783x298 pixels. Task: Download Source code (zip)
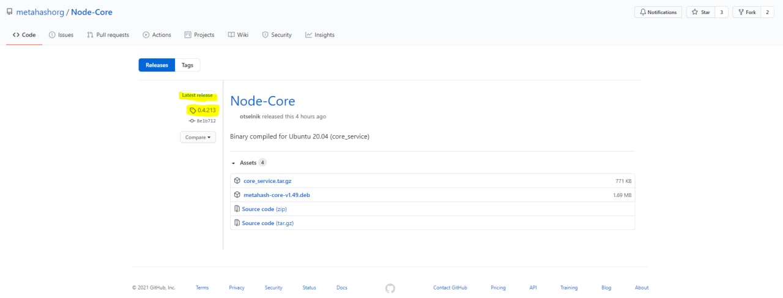264,209
